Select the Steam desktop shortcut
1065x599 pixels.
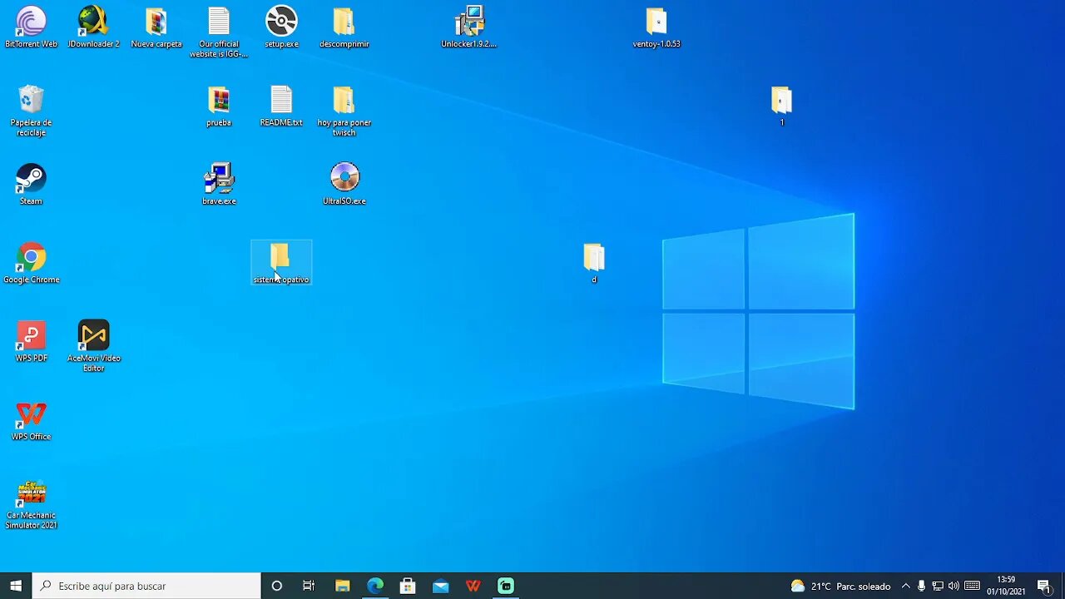coord(31,184)
